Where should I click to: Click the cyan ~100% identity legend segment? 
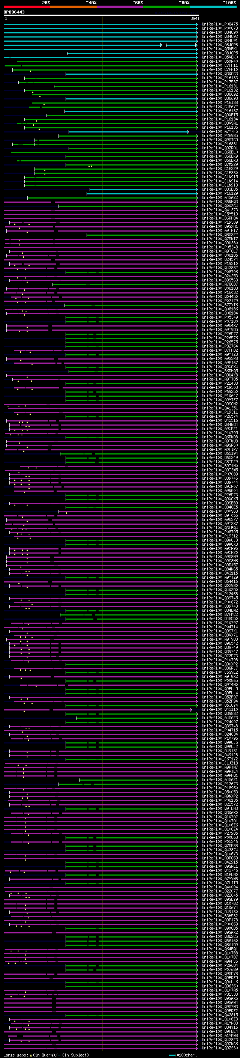(213, 7)
